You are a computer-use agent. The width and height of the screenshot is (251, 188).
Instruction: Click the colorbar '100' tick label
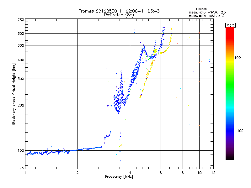(x=238, y=58)
